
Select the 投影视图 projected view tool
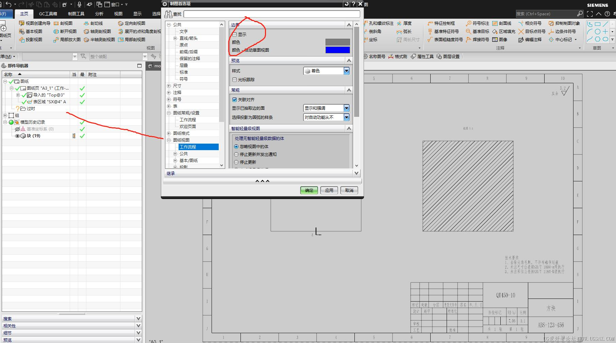point(30,39)
